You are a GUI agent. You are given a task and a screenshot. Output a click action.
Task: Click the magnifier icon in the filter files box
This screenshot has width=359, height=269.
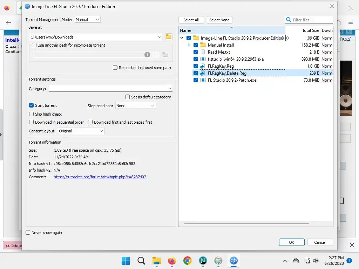pos(289,20)
